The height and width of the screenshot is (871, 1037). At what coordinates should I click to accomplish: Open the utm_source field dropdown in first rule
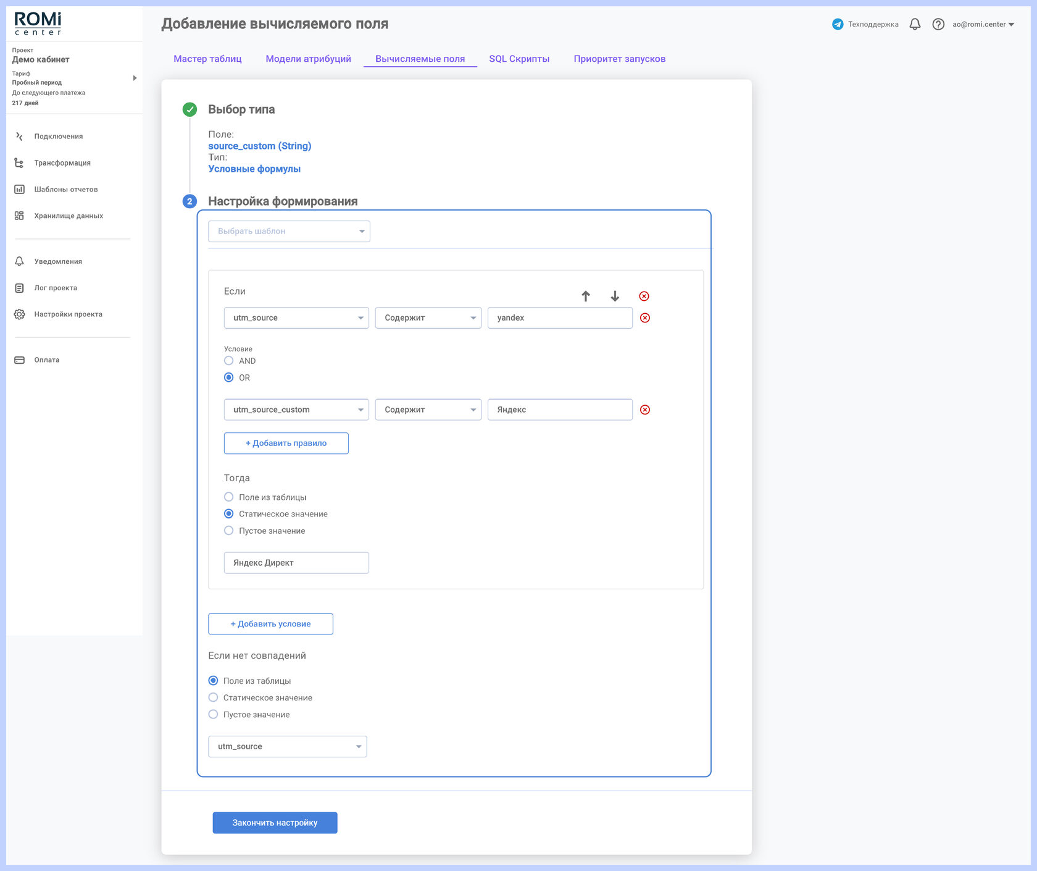pyautogui.click(x=296, y=318)
